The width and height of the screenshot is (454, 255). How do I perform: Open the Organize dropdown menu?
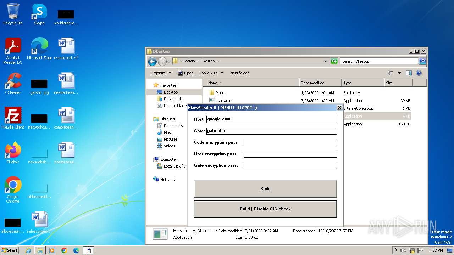(x=161, y=73)
